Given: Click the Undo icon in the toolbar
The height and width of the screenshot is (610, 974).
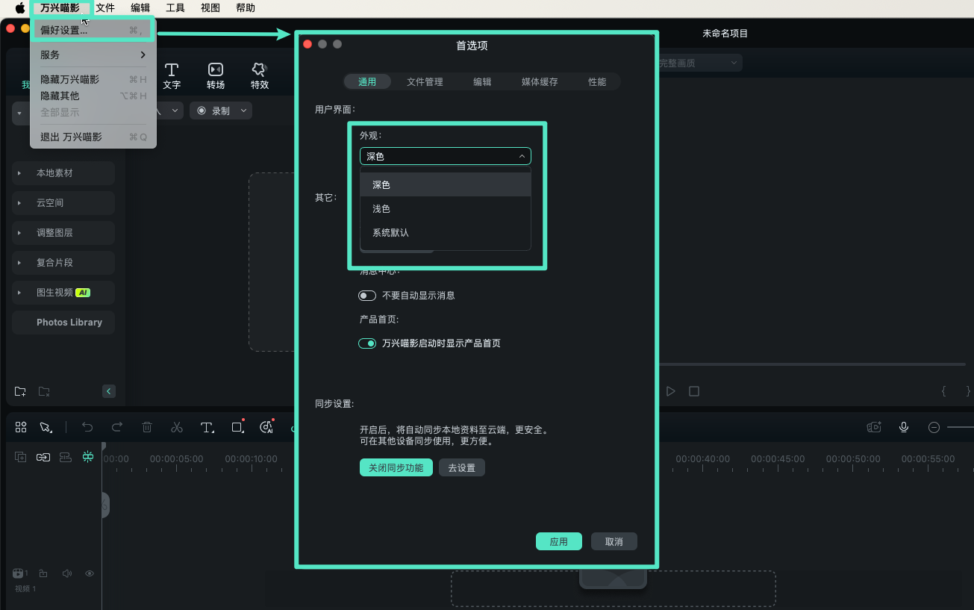Looking at the screenshot, I should click(87, 426).
